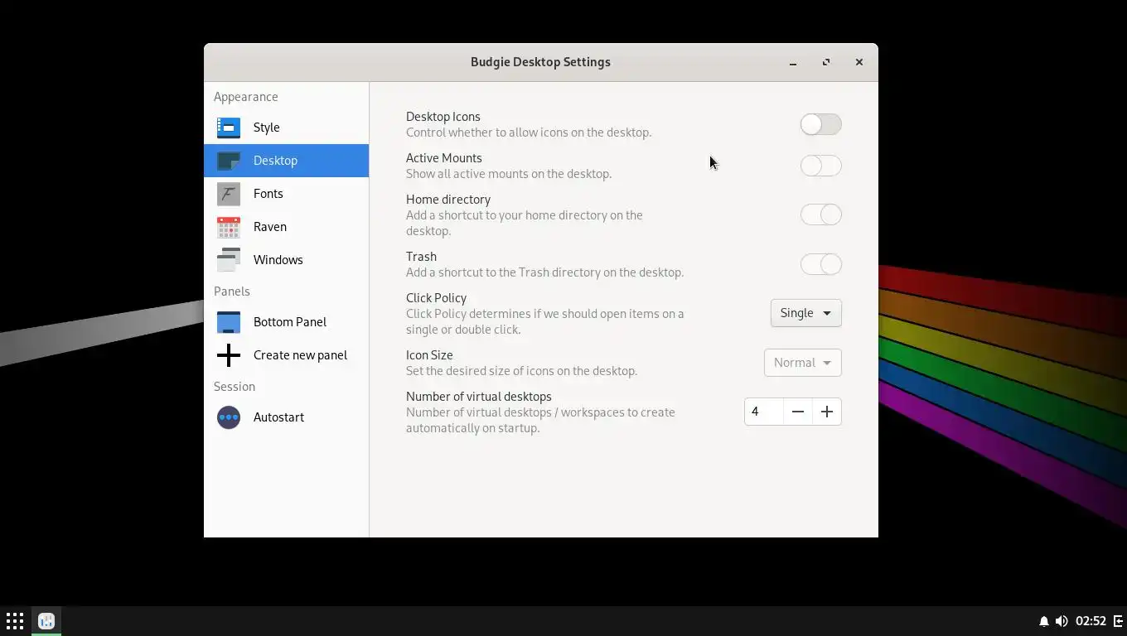
Task: Open Bottom Panel settings
Action: [286, 322]
